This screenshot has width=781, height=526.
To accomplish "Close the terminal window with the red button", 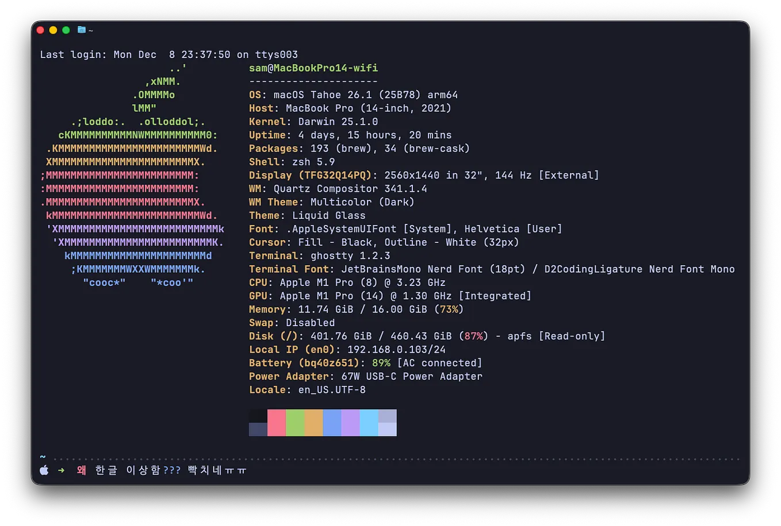I will (x=40, y=30).
